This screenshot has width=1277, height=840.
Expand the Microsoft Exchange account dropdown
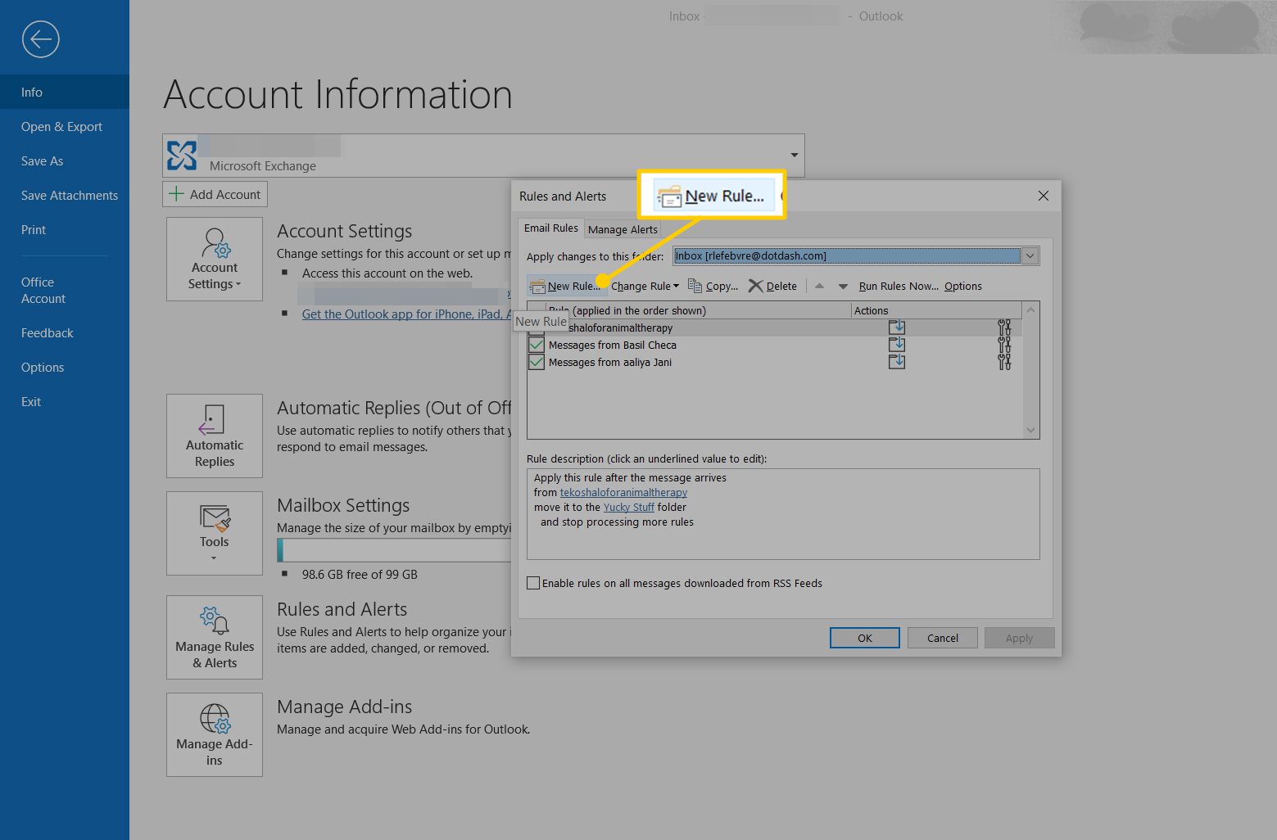[794, 156]
